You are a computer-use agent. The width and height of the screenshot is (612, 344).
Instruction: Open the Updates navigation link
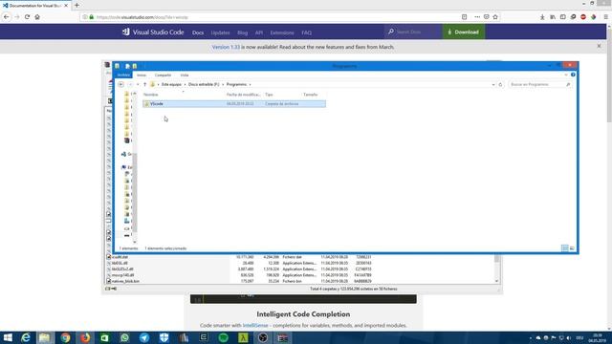click(x=220, y=32)
